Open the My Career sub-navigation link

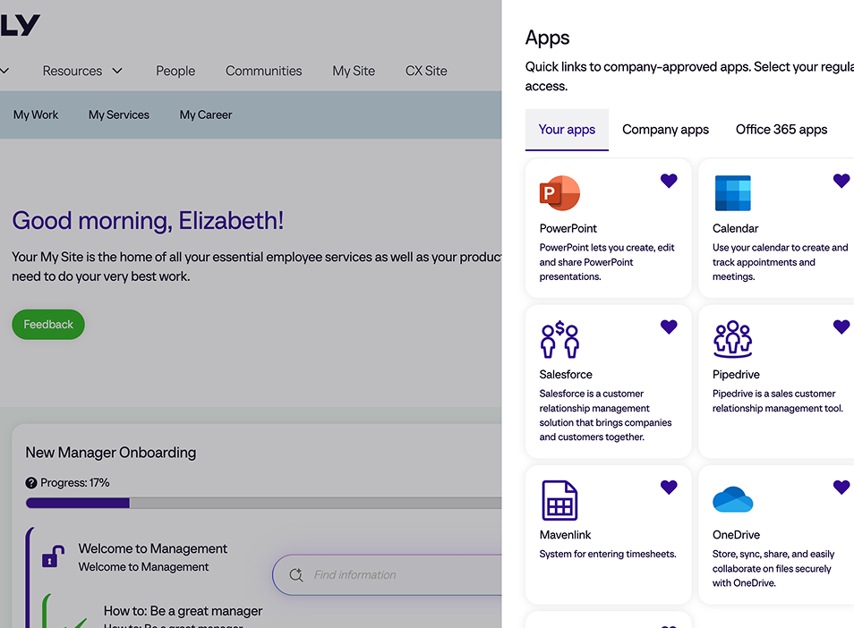206,115
